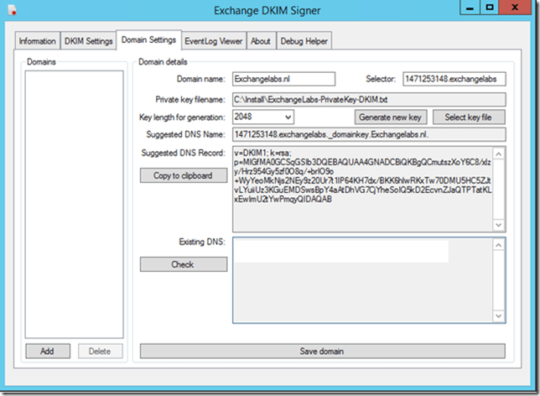Click the Selector text field
Image resolution: width=540 pixels, height=396 pixels.
click(x=454, y=79)
